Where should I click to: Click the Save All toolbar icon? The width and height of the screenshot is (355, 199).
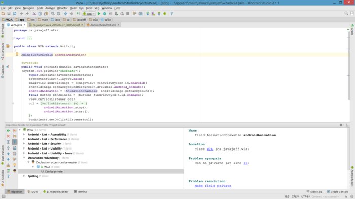9,14
